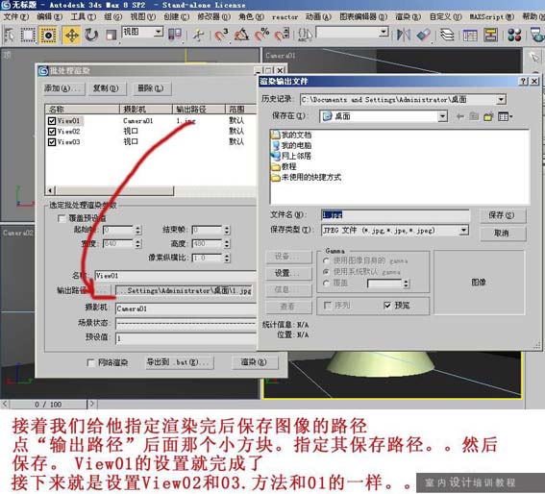Open the Material Editor icon
This screenshot has height=494, width=545.
pyautogui.click(x=514, y=36)
